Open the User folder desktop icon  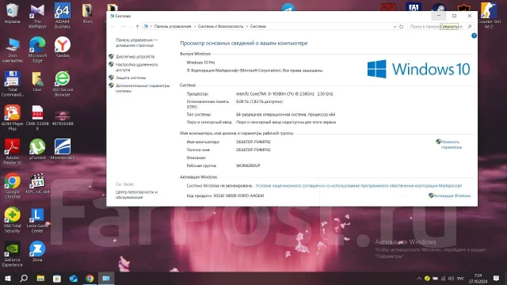[x=37, y=82]
